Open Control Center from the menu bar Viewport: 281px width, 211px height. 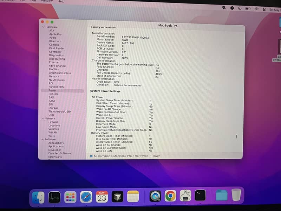click(x=264, y=9)
